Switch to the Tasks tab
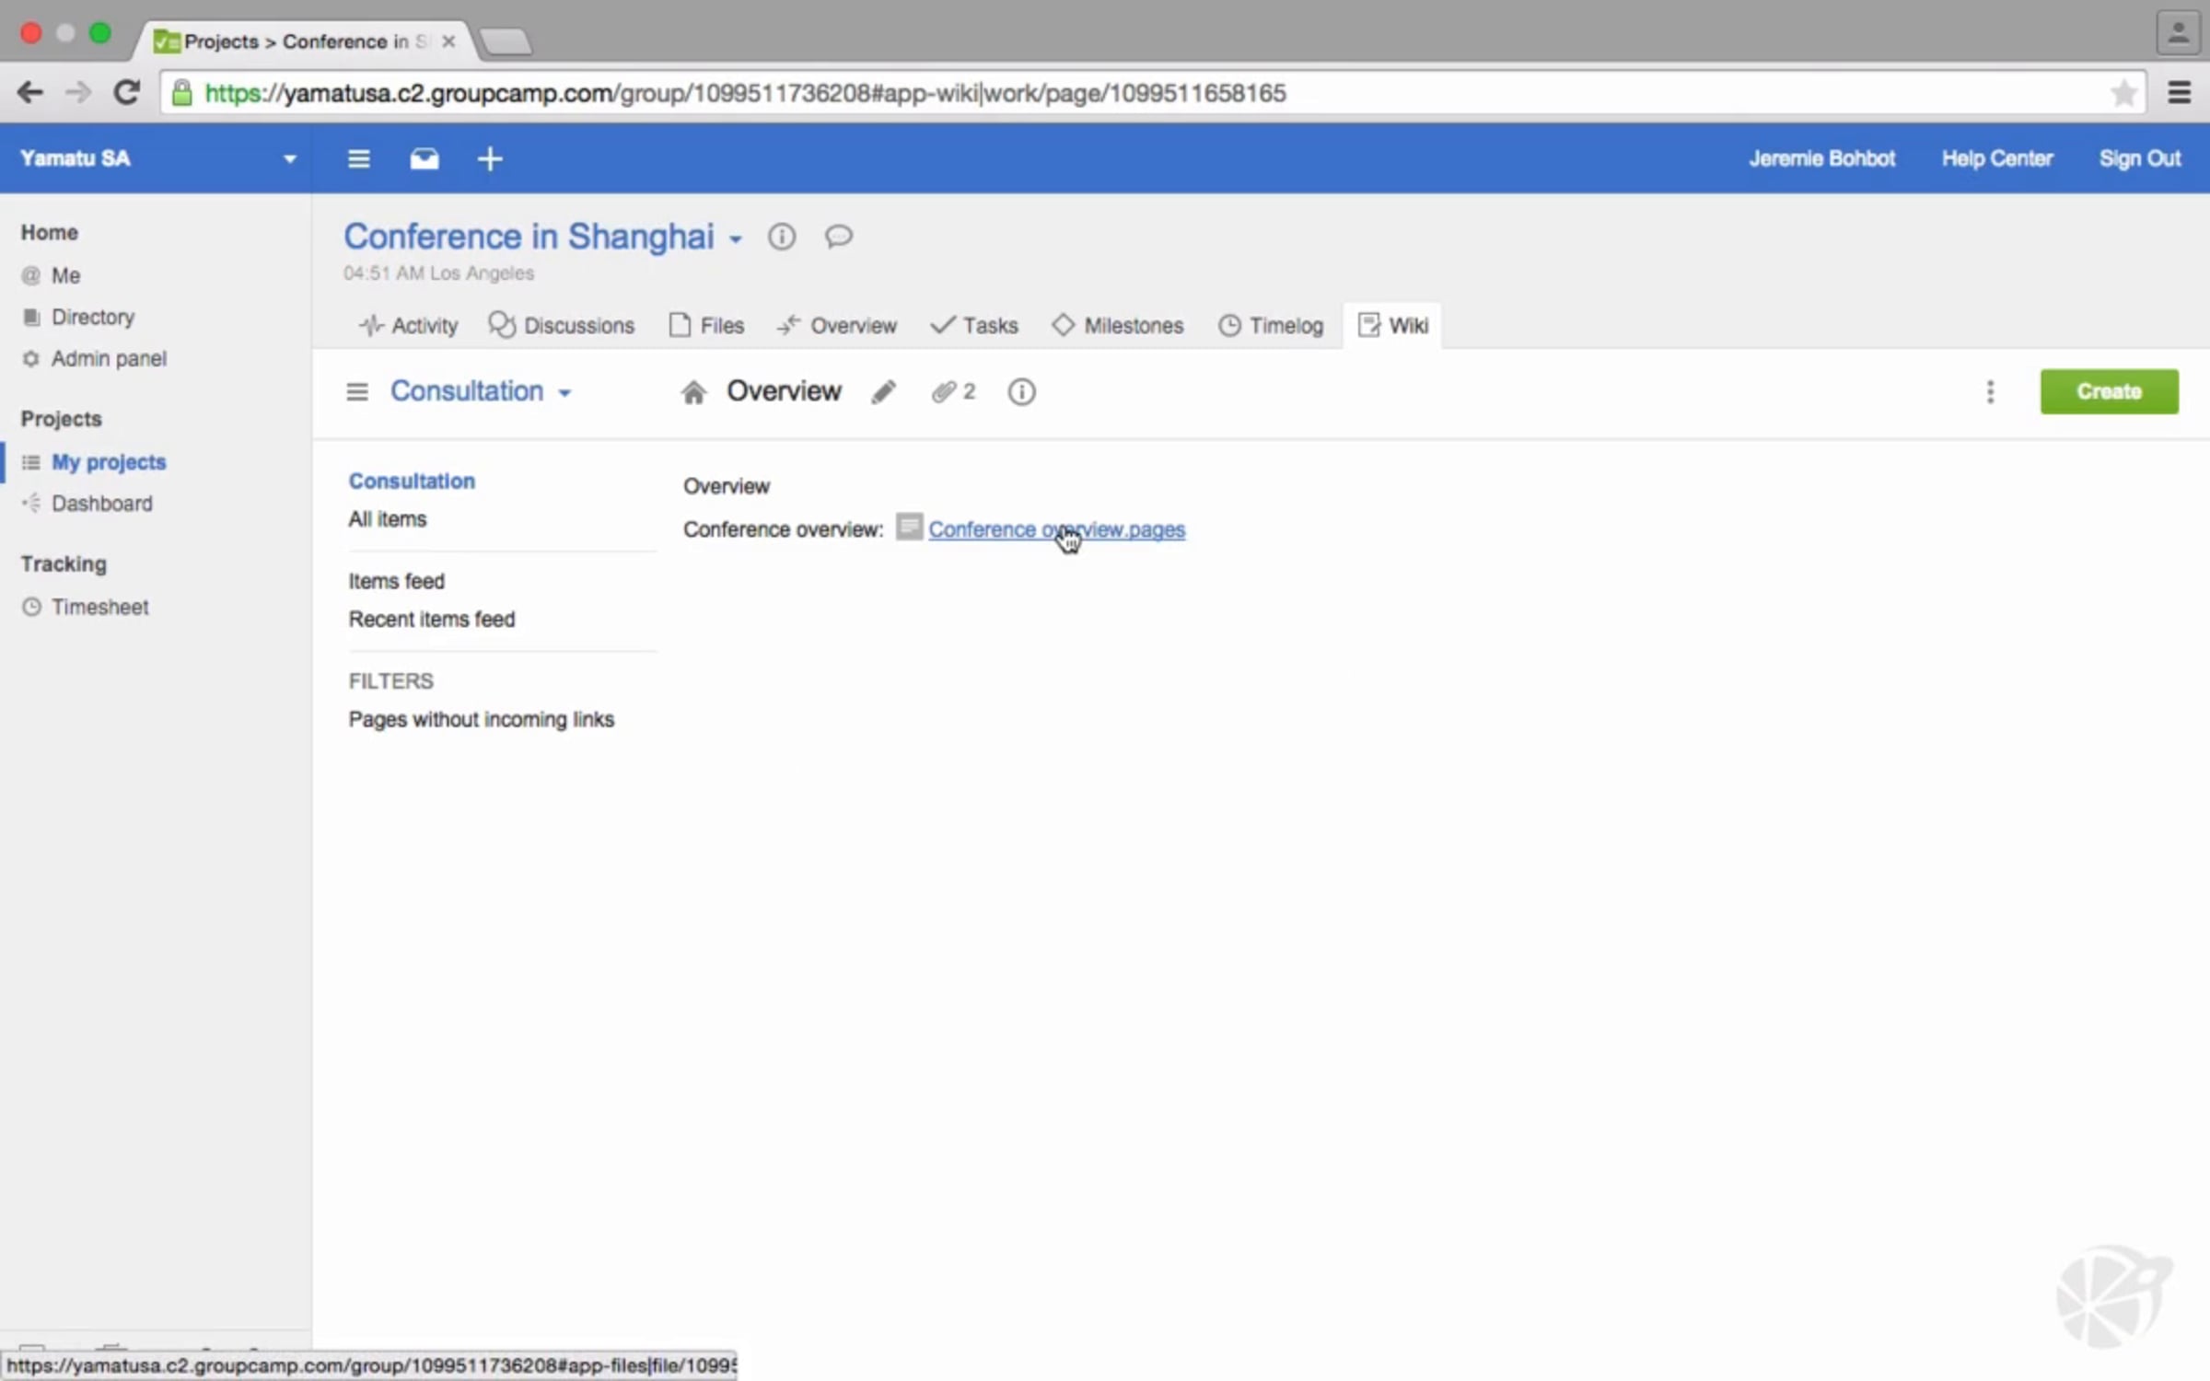 tap(974, 325)
